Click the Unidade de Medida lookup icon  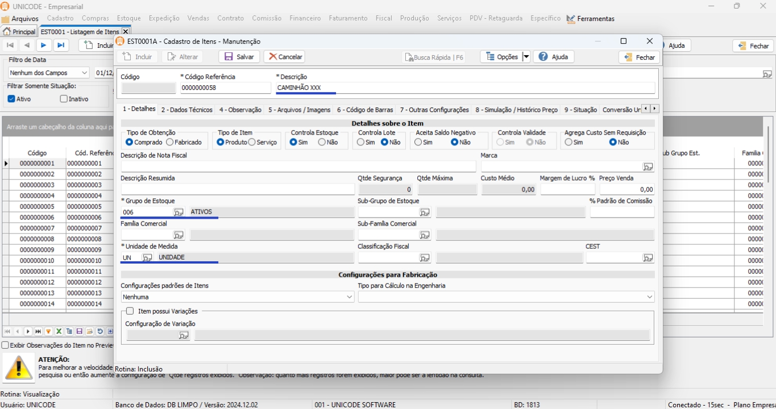click(147, 258)
